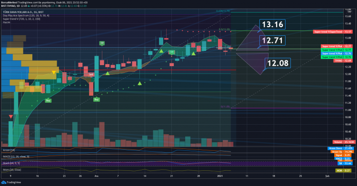Click the 13.16 price callout

[x=272, y=24]
